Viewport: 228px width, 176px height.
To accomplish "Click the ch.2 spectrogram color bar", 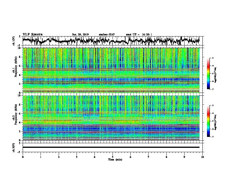I will pyautogui.click(x=208, y=121).
